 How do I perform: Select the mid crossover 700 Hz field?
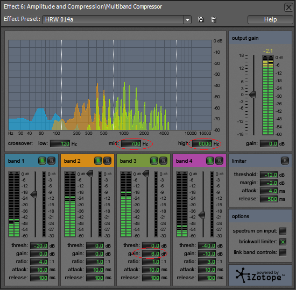pyautogui.click(x=131, y=144)
